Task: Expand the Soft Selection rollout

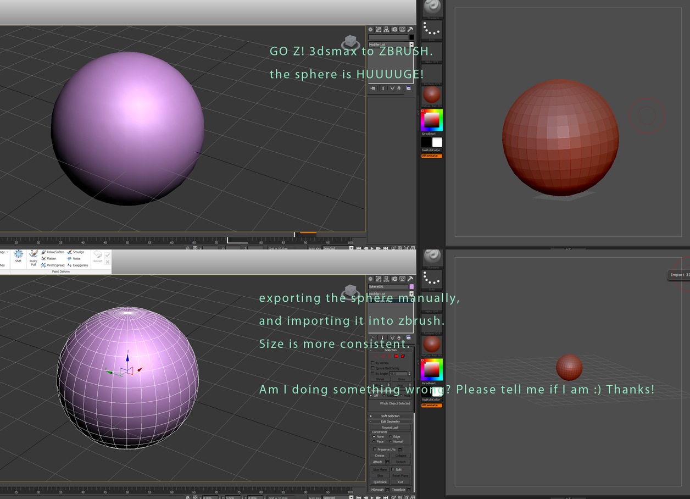Action: (391, 416)
